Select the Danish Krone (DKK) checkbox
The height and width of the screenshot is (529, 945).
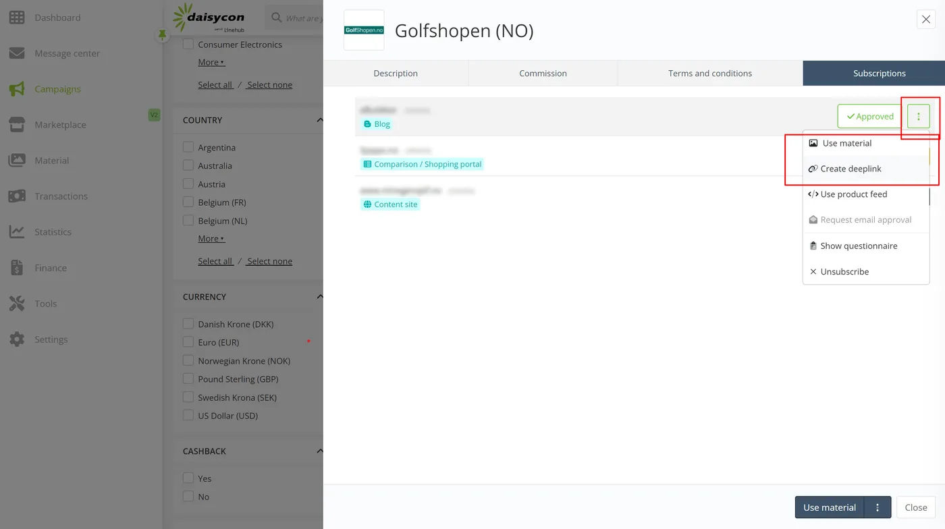point(188,324)
